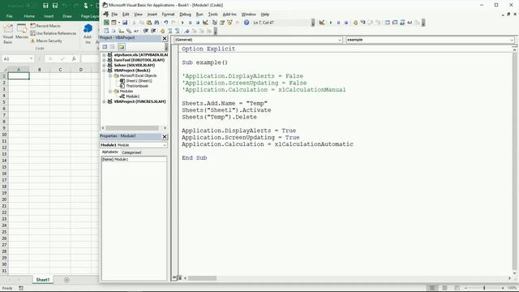Switch to Excel's Draw ribbon tab

coord(67,16)
